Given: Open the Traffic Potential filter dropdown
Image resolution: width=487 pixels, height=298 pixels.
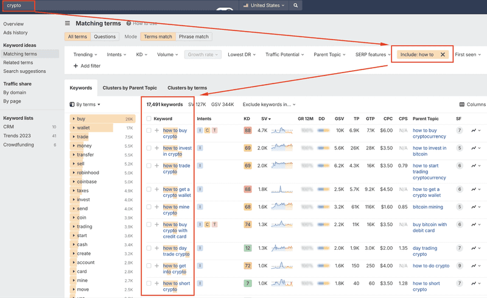Looking at the screenshot, I should click(x=284, y=54).
